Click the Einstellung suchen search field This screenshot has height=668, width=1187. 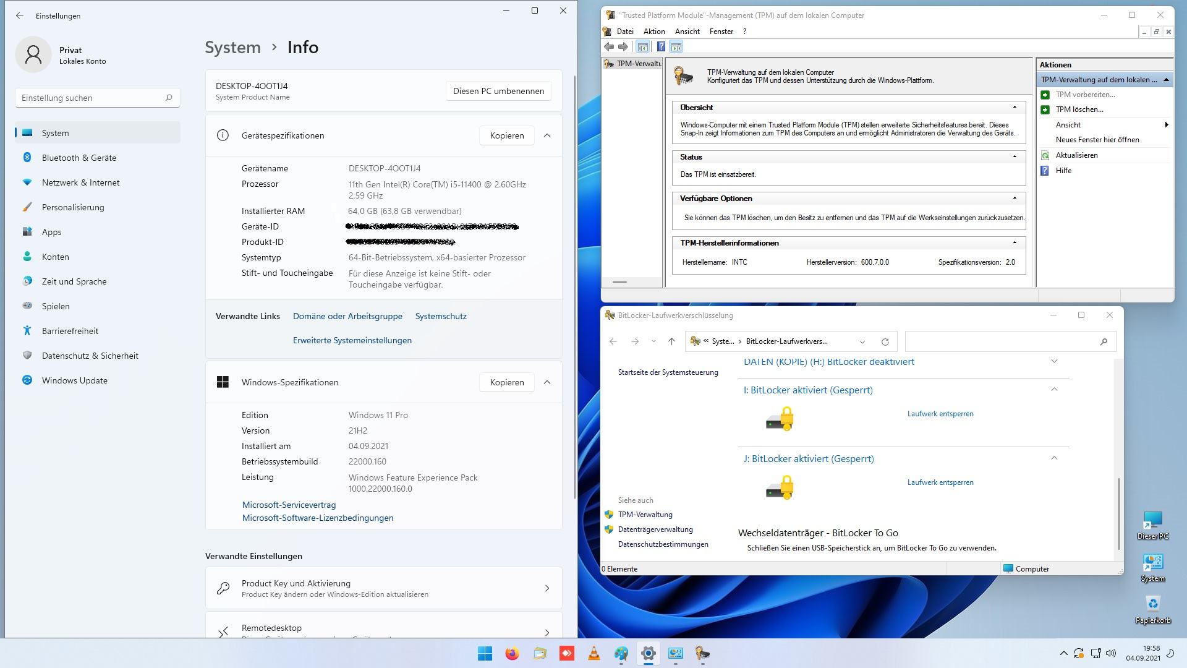pyautogui.click(x=98, y=98)
